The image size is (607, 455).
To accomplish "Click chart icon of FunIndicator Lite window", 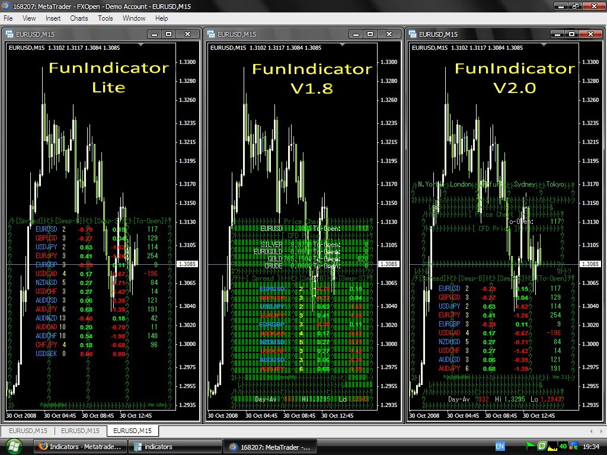I will click(9, 34).
